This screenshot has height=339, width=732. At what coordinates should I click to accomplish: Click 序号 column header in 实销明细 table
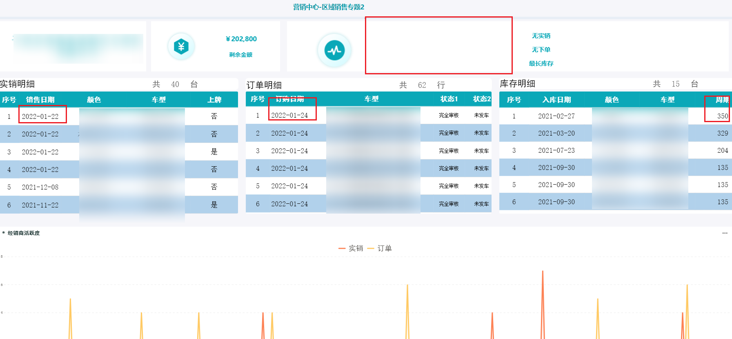(9, 100)
